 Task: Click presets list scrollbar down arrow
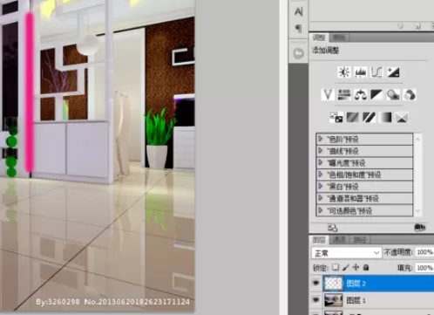417,211
